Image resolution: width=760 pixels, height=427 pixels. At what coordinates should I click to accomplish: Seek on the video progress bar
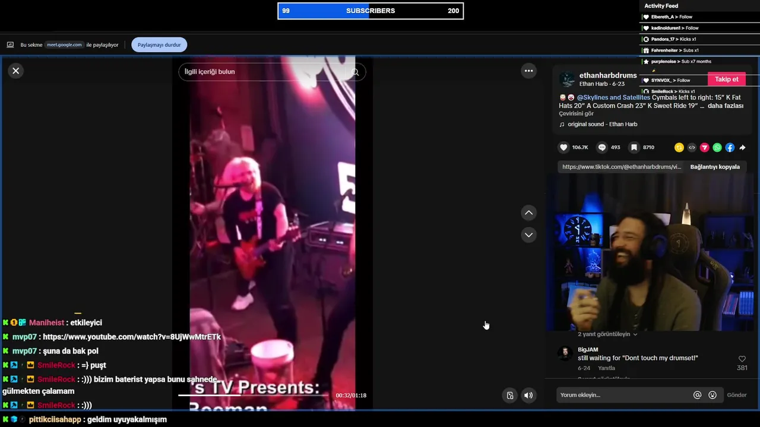tap(253, 395)
